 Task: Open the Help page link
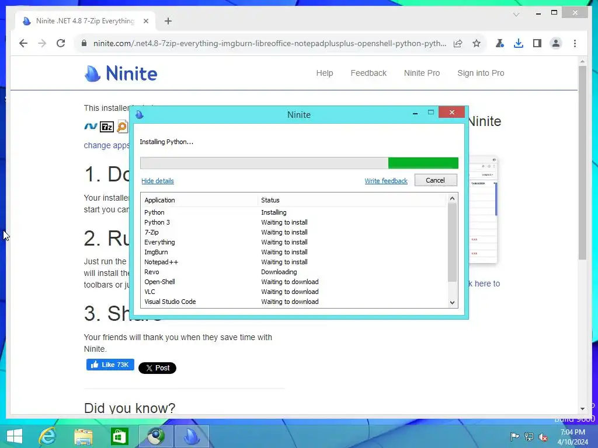coord(325,73)
